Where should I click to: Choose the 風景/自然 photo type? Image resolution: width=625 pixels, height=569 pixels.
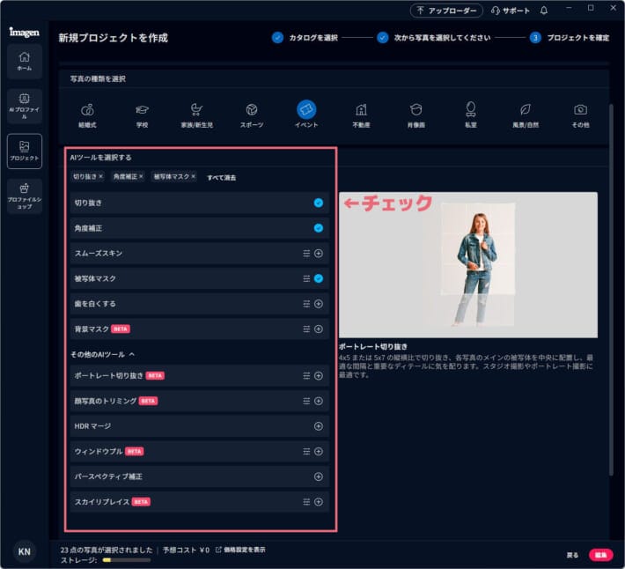526,115
